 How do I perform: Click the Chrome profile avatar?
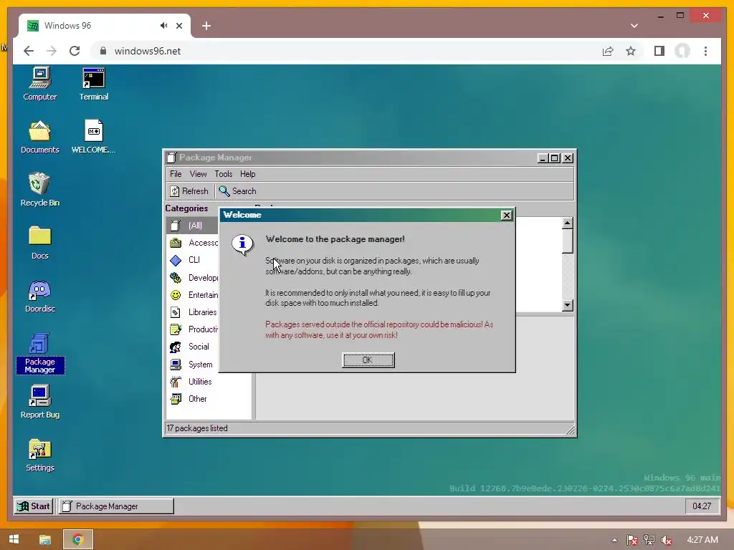click(x=682, y=51)
